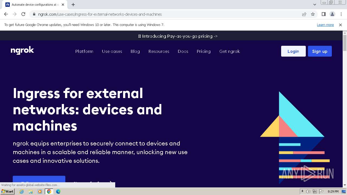Image resolution: width=347 pixels, height=195 pixels.
Task: Close the ngrok browser tab
Action: (63, 5)
